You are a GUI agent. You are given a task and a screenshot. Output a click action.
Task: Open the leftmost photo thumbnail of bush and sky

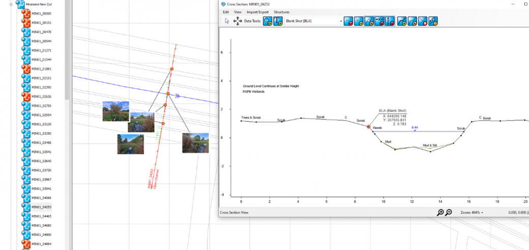click(x=116, y=111)
